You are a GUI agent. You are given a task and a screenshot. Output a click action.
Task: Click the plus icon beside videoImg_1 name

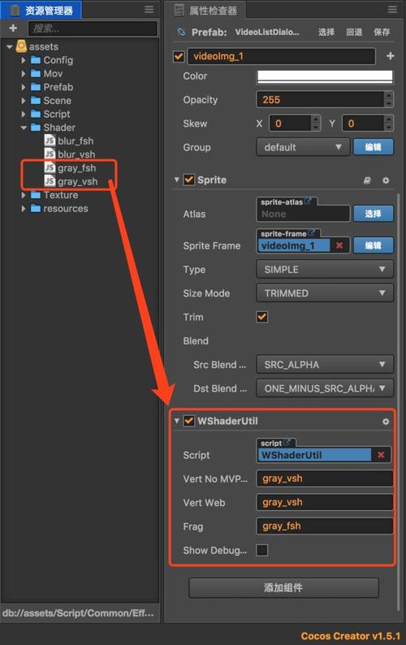coord(391,56)
